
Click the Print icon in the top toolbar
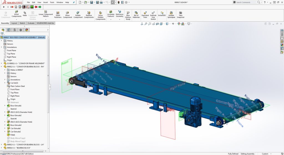tap(101, 2)
